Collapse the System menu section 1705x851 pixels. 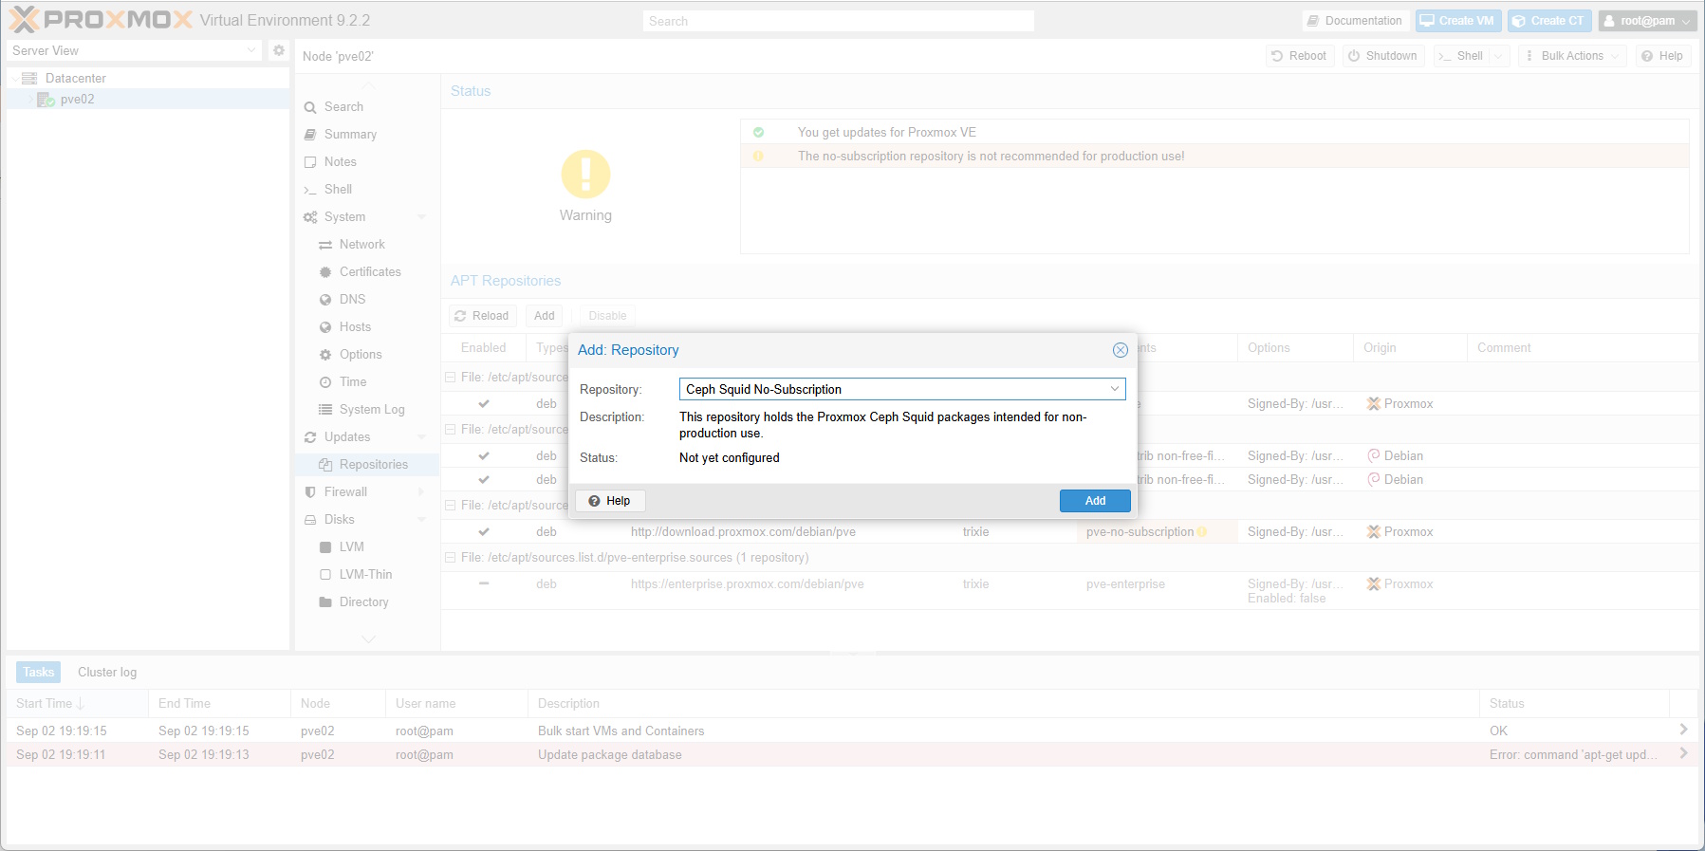pyautogui.click(x=421, y=217)
